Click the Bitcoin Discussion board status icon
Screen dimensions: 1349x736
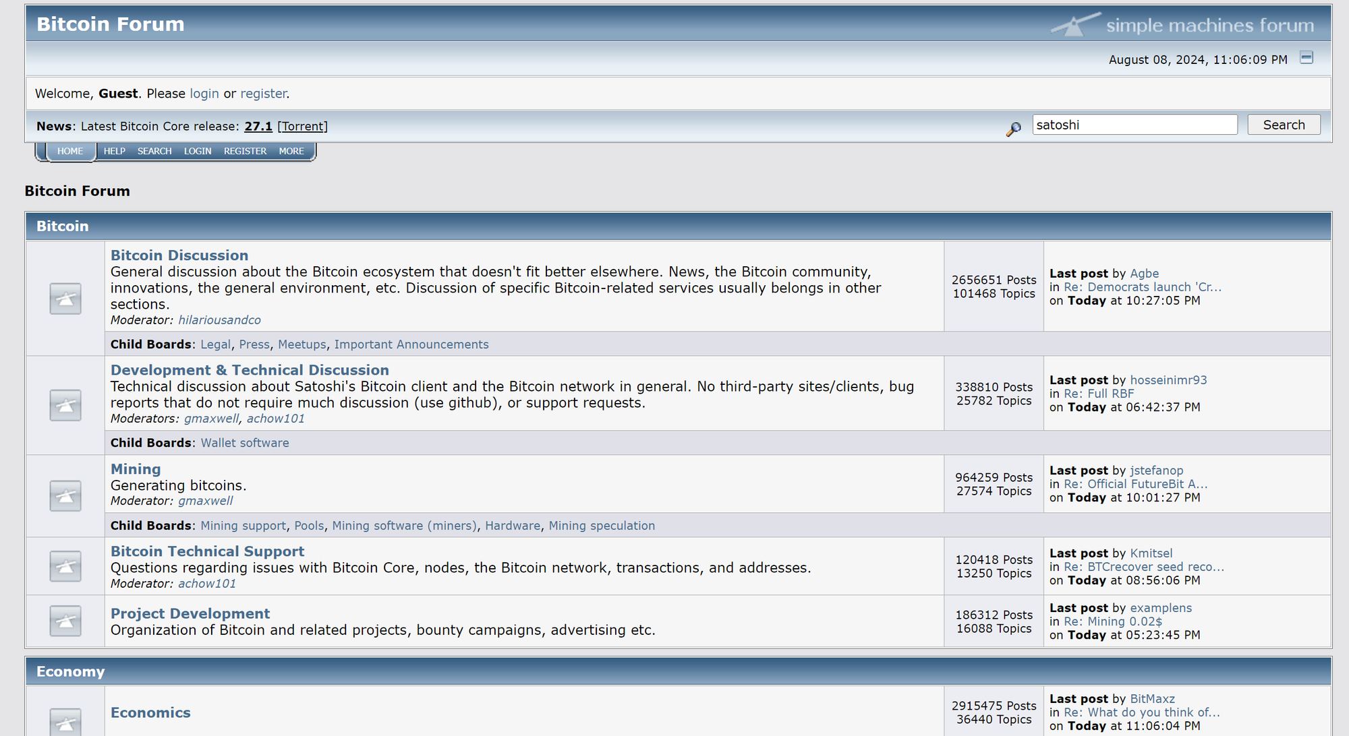pyautogui.click(x=65, y=299)
